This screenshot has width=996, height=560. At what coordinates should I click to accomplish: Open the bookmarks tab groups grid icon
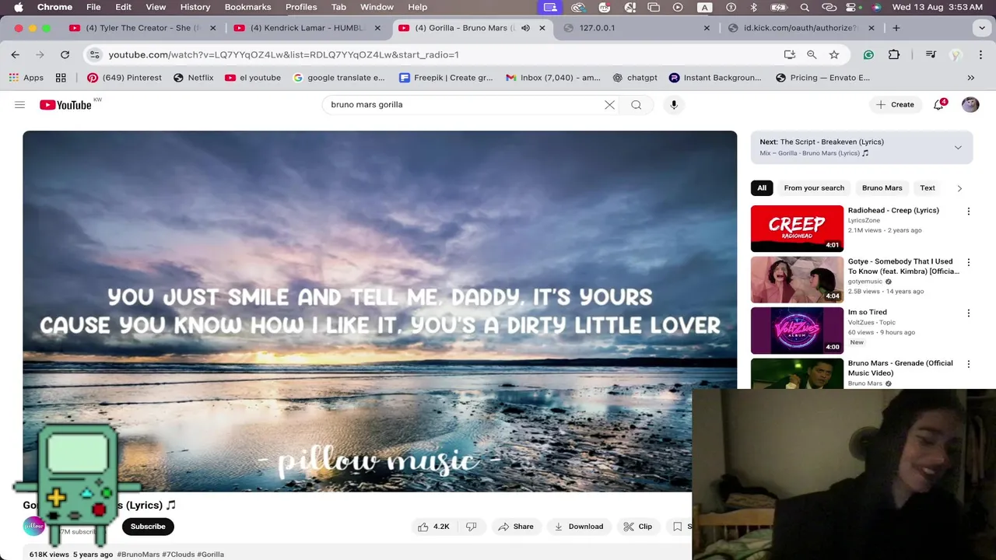(61, 78)
